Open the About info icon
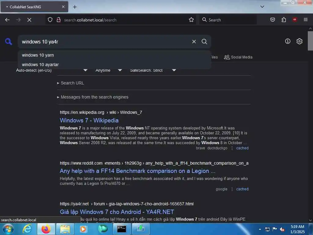The height and width of the screenshot is (235, 313). (x=288, y=41)
